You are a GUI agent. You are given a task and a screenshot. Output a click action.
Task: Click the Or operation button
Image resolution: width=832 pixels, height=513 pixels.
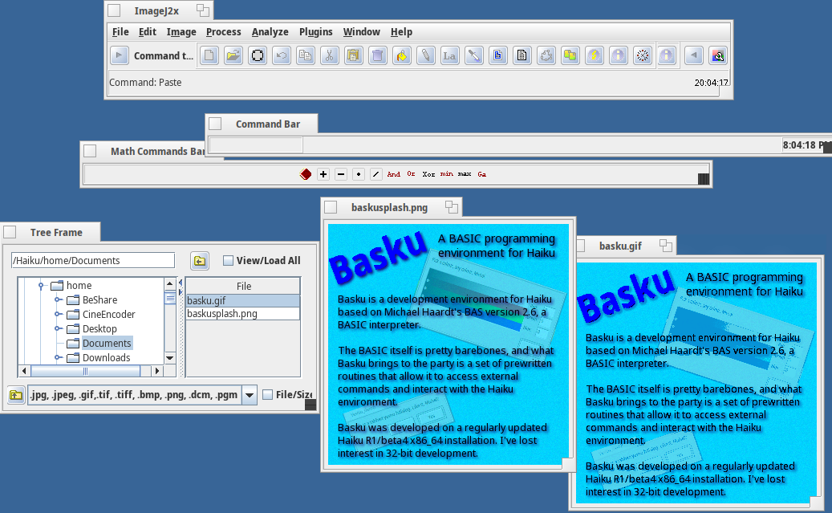click(x=412, y=174)
